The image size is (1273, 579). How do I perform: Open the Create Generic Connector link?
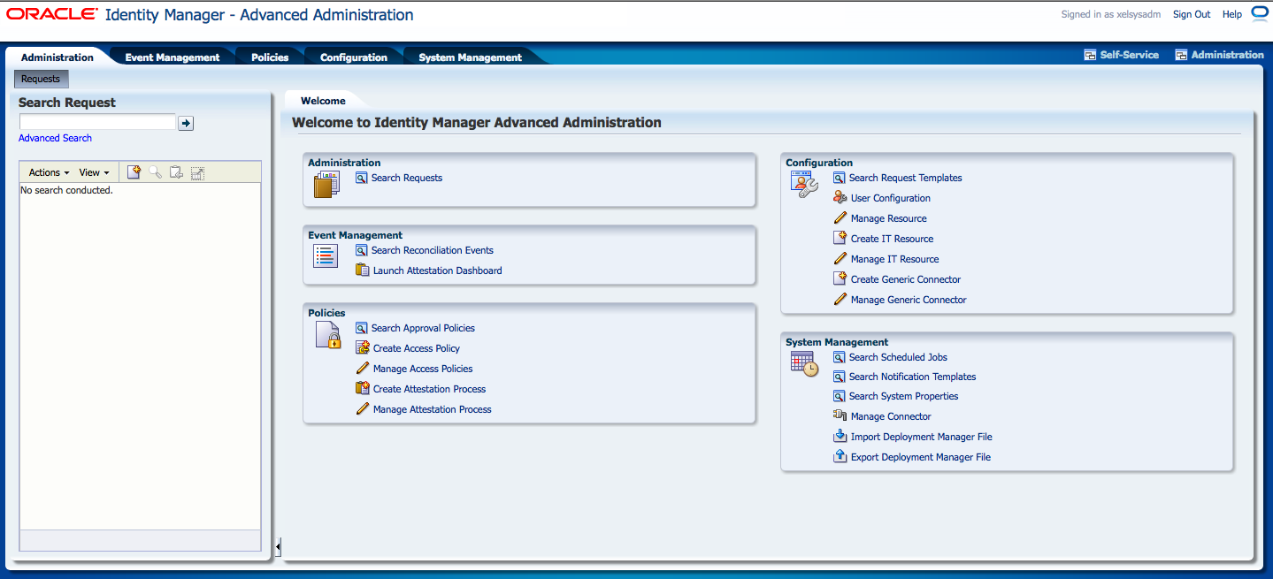point(906,279)
